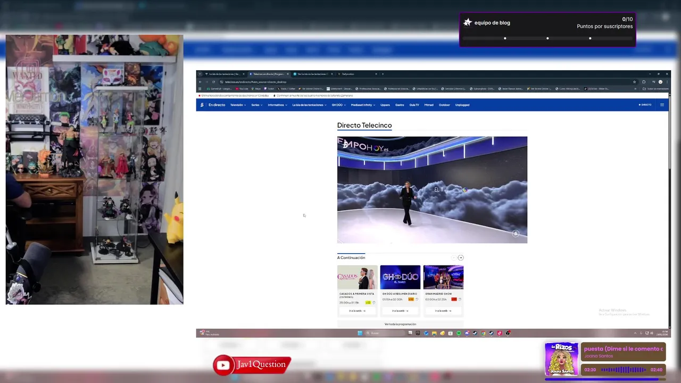Click the Joana Santos song album art
681x383 pixels.
pos(561,359)
